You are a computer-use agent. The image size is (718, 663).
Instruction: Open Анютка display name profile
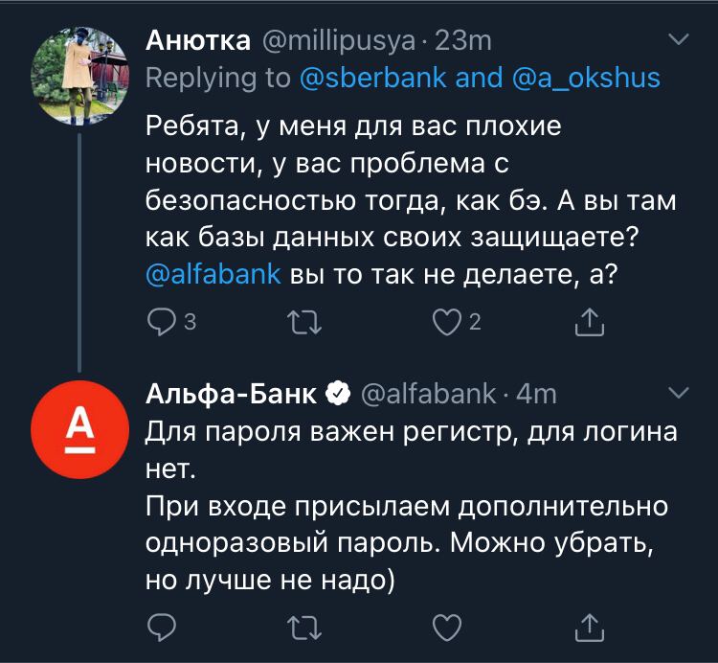point(198,41)
